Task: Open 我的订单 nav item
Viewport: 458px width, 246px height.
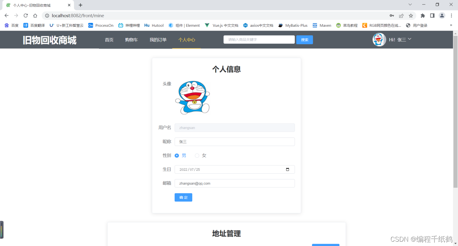Action: point(158,40)
